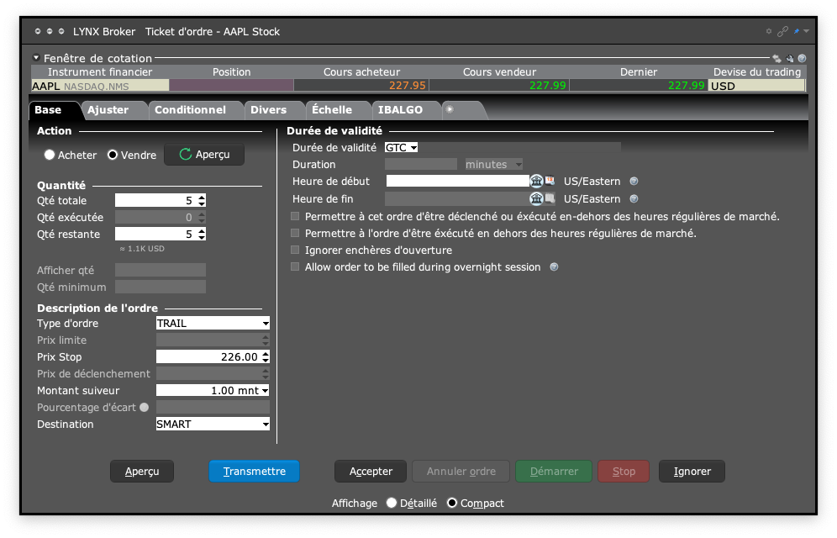Open the Destination SMART dropdown
Screen dimensions: 837x538
pos(213,424)
